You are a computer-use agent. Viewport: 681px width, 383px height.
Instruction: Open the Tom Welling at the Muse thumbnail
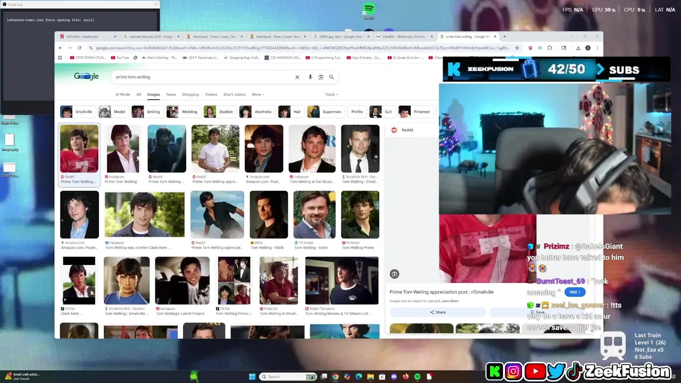312,149
